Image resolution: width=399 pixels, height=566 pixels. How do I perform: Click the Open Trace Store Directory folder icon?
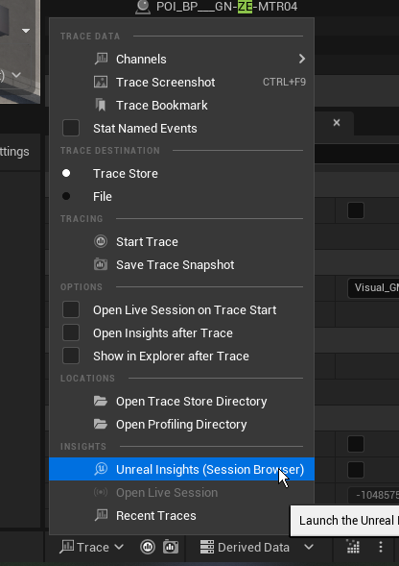(x=101, y=401)
